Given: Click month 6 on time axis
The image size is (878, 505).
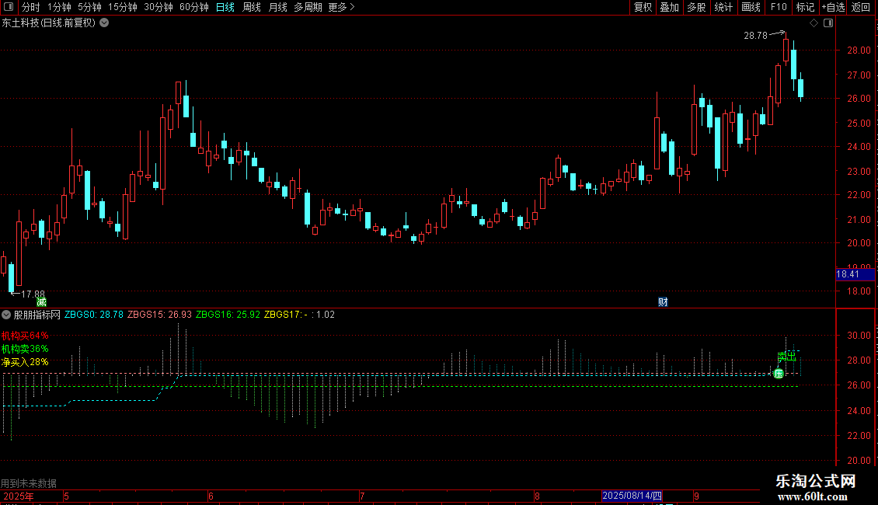Looking at the screenshot, I should coord(211,496).
